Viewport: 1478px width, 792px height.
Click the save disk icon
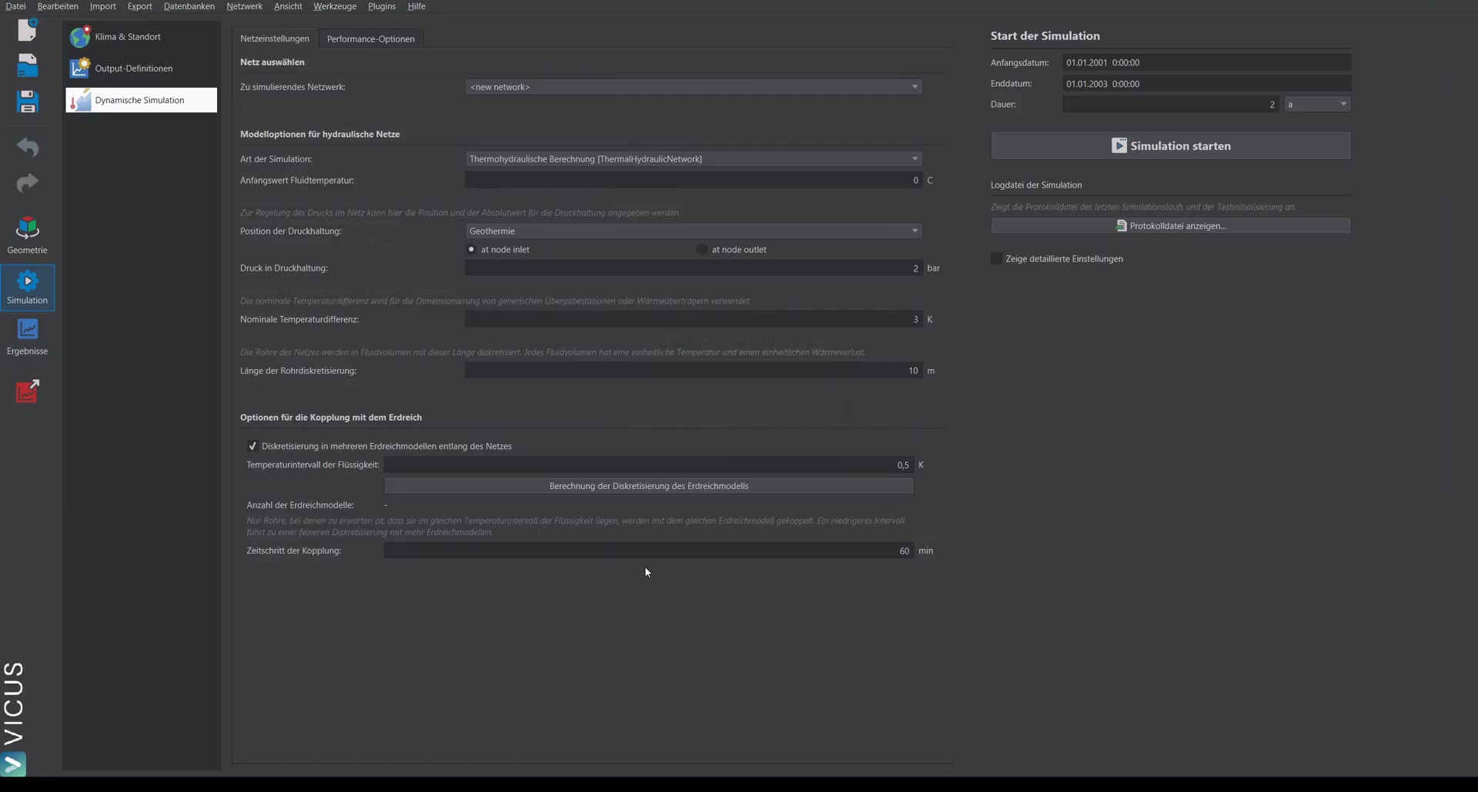click(28, 101)
